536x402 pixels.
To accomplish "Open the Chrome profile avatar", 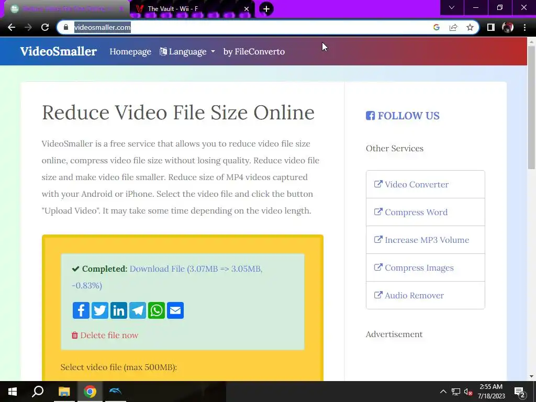I will tap(508, 27).
